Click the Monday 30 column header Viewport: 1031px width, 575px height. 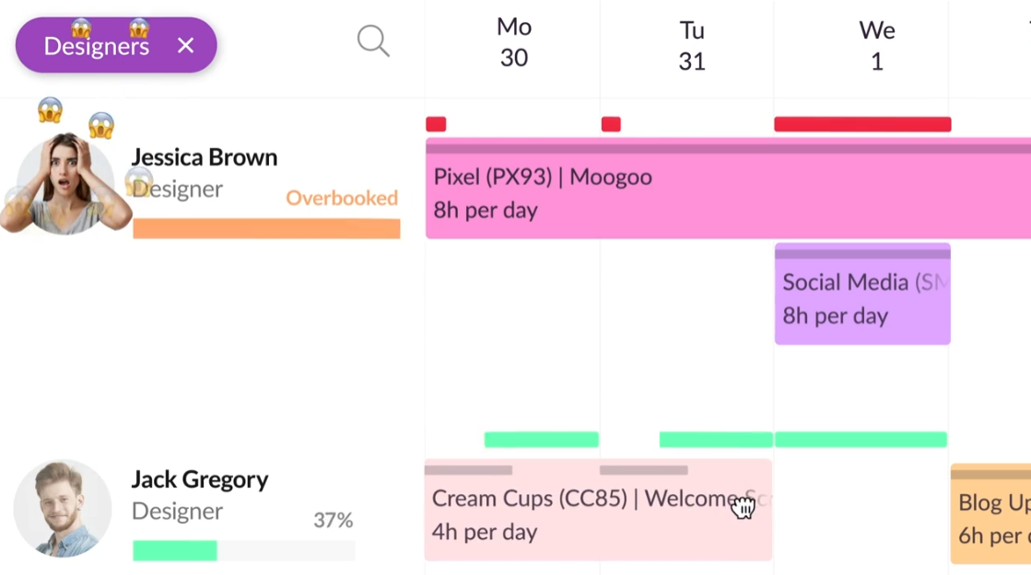(x=513, y=42)
